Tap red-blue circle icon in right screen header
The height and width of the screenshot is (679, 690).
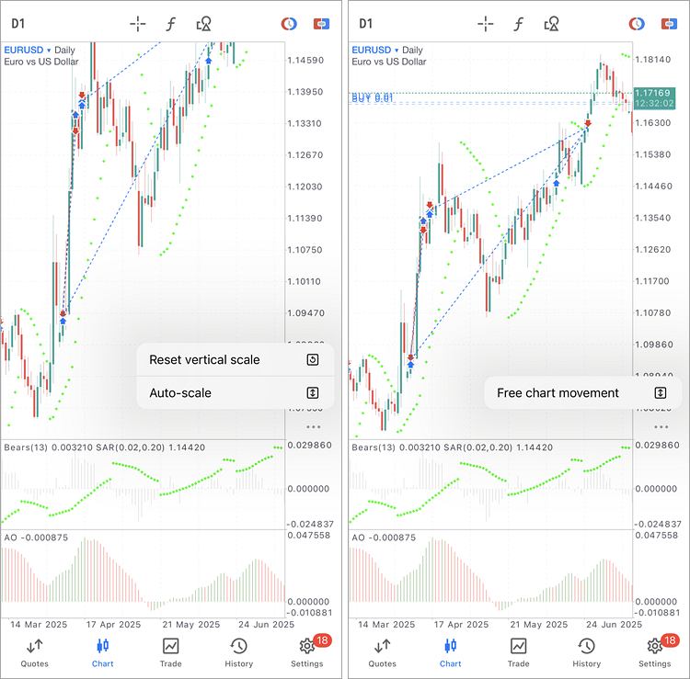coord(636,24)
